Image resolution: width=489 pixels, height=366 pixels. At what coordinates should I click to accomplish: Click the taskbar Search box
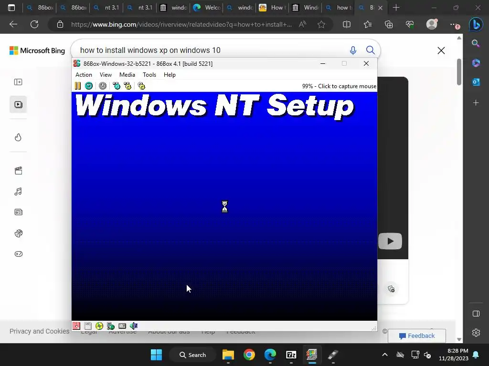click(x=192, y=355)
